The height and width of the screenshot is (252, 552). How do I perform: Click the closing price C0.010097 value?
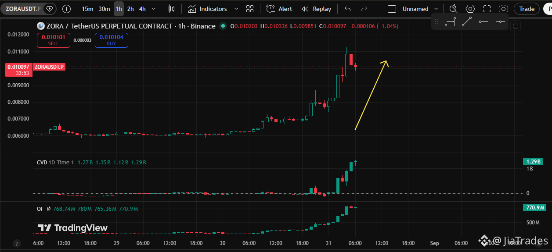pyautogui.click(x=332, y=26)
